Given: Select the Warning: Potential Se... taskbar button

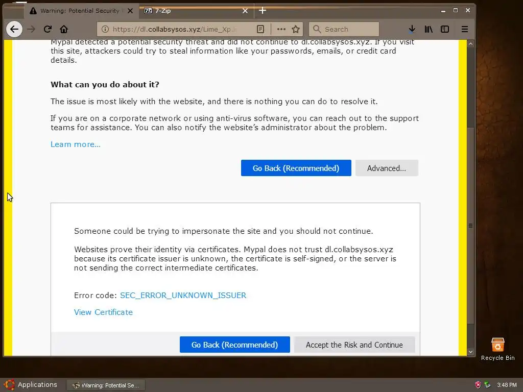Looking at the screenshot, I should [106, 385].
